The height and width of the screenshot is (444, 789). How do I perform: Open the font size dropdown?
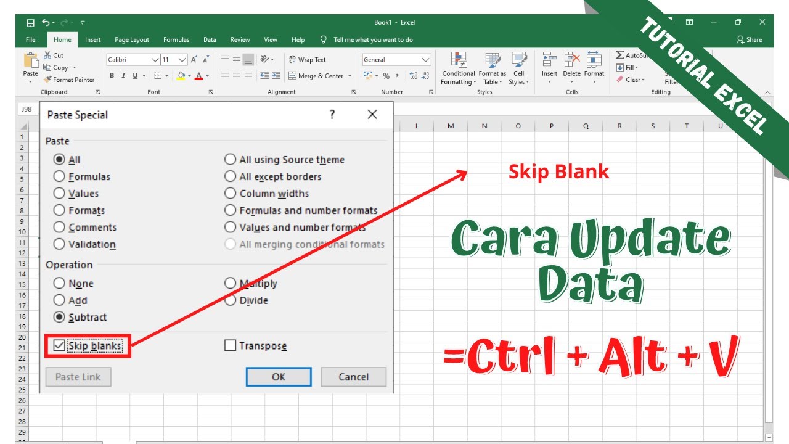point(182,60)
